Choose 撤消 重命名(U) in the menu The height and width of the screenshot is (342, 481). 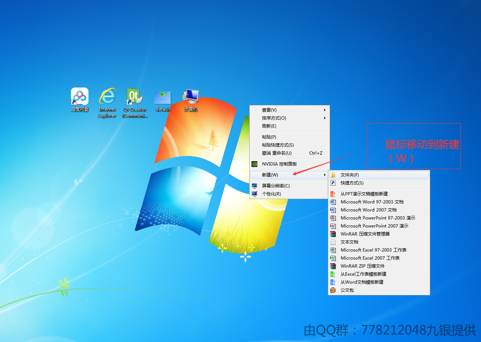289,153
